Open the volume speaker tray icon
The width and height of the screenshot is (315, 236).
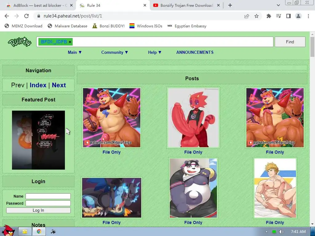281,232
